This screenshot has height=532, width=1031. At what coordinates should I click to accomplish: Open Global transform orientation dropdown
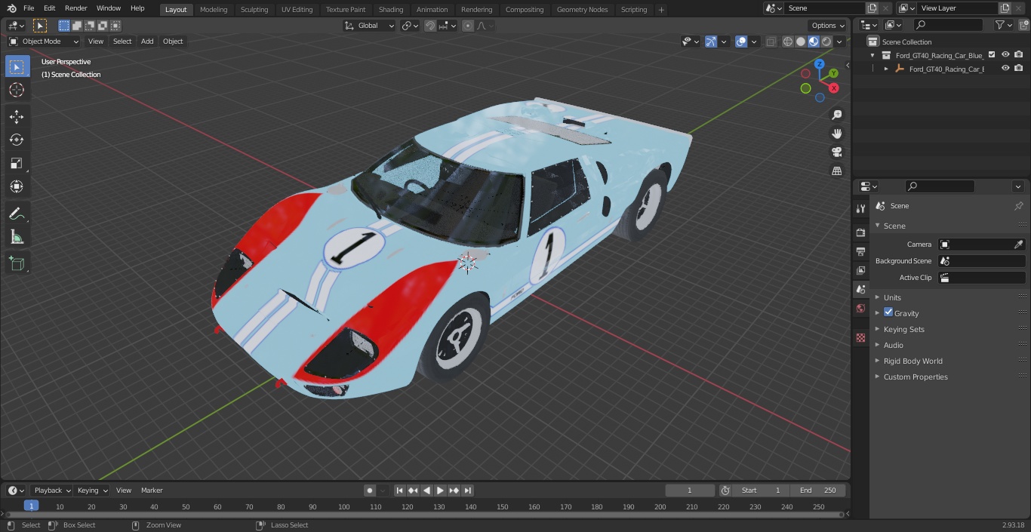point(370,26)
